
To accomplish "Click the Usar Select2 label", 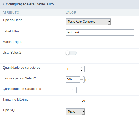I will (12, 53).
